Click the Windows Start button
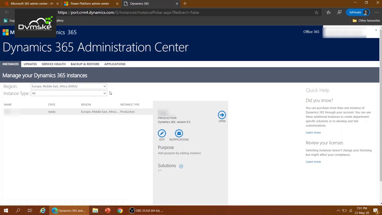Image resolution: width=382 pixels, height=215 pixels. 6,211
